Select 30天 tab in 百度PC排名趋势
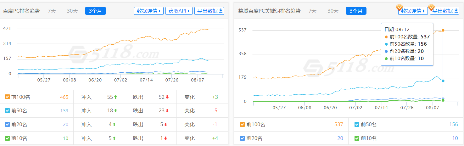The width and height of the screenshot is (464, 146). point(72,11)
